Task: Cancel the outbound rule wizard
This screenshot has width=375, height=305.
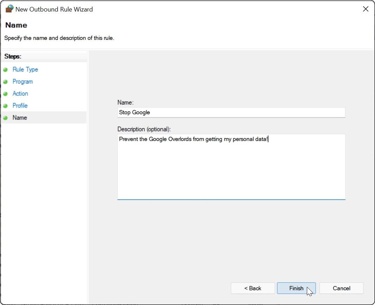Action: tap(341, 288)
